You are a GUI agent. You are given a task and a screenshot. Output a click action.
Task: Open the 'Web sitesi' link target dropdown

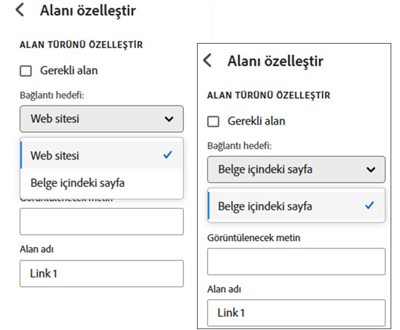point(101,119)
